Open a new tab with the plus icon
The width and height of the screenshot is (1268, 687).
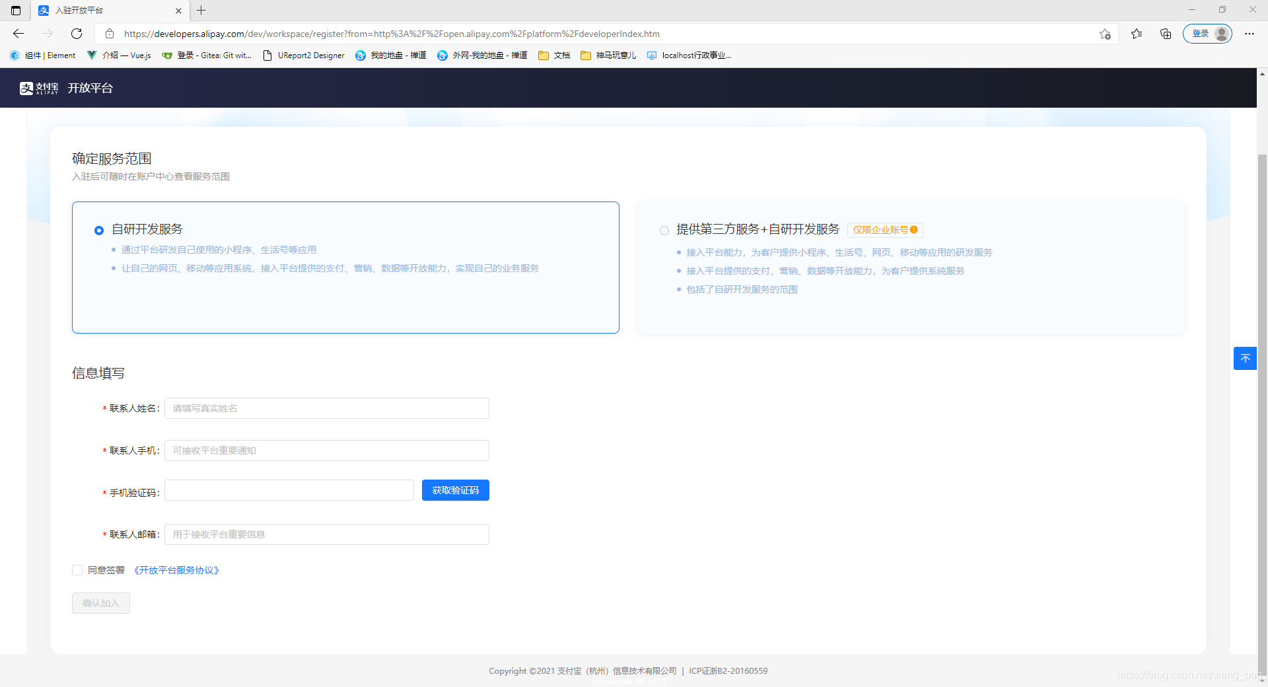pos(201,11)
